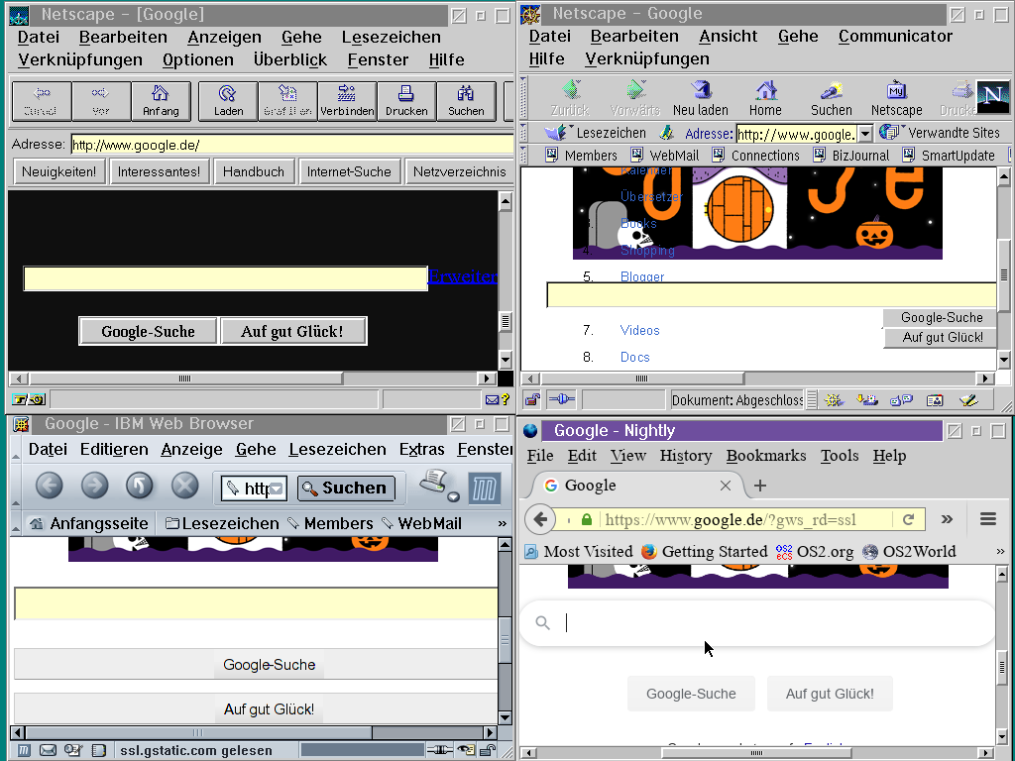Click the Adresse field in Netscape [Google]
Image resolution: width=1015 pixels, height=761 pixels.
pyautogui.click(x=292, y=145)
